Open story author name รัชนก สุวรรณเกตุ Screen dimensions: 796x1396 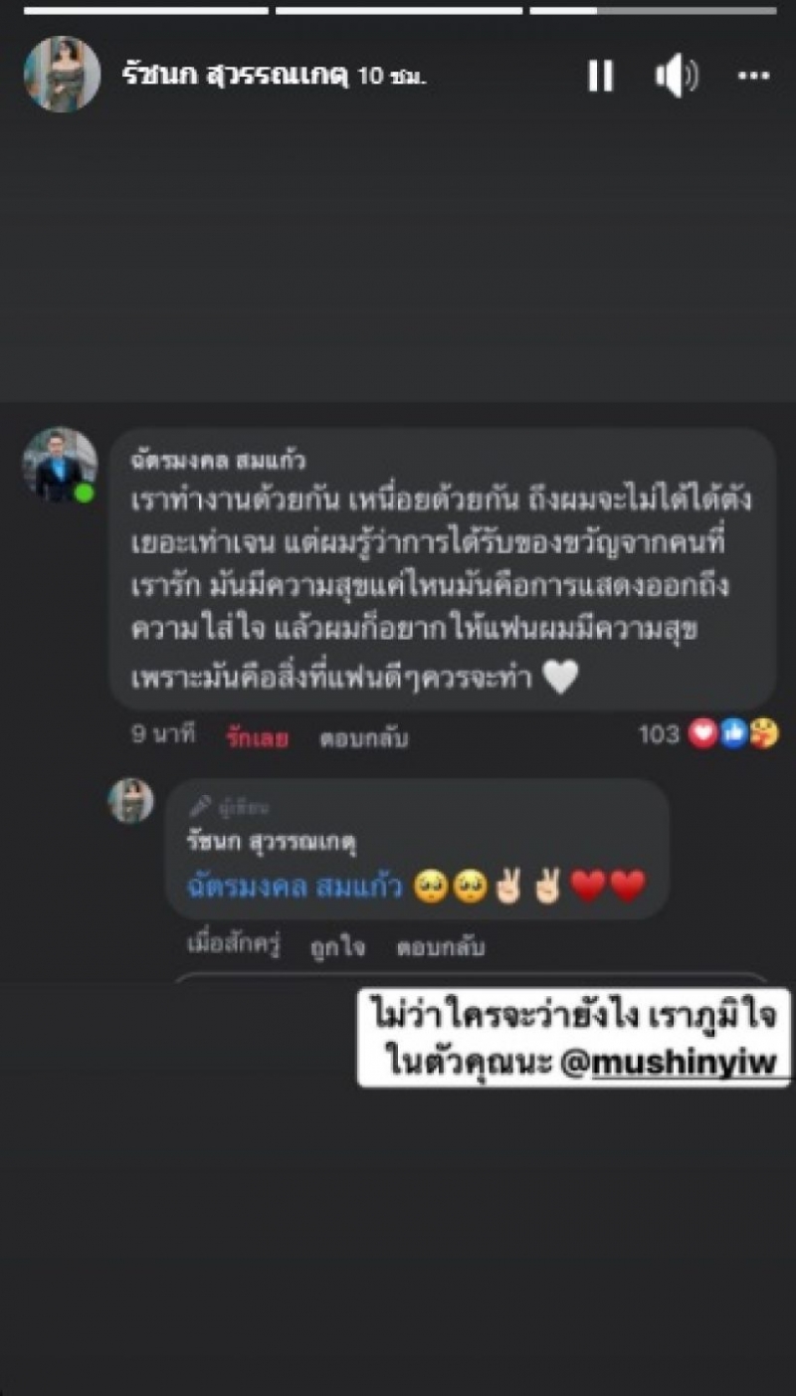coord(234,75)
